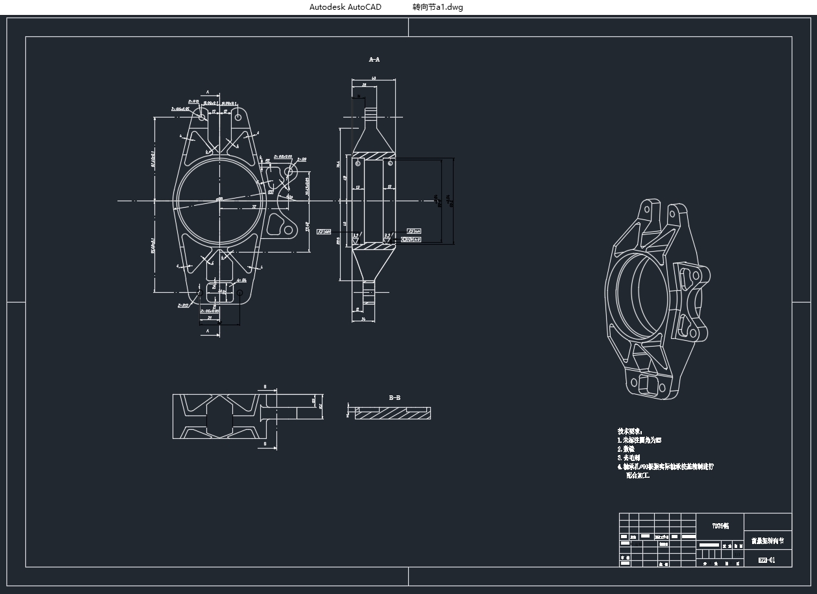Select the upper hatched band in A-A section
Viewport: 817px width, 594px height.
click(373, 156)
